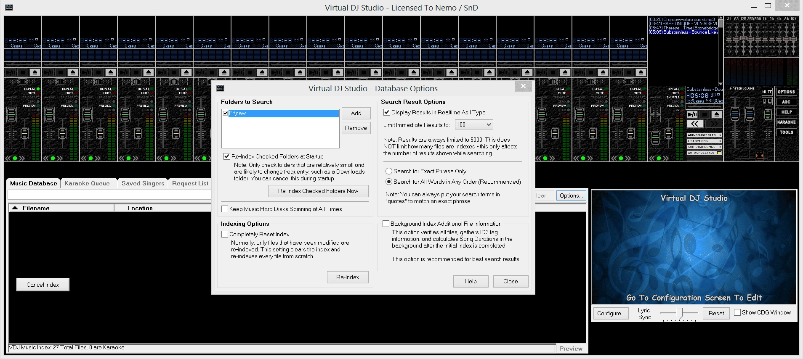Click the sort triangle on the Filename column

coord(15,208)
